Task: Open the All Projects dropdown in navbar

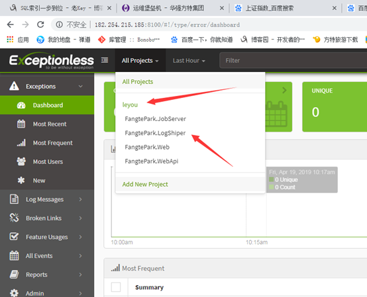Action: pos(140,60)
